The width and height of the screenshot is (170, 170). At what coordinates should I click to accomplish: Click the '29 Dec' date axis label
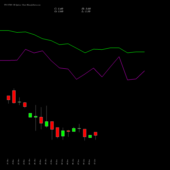[x=40, y=162]
